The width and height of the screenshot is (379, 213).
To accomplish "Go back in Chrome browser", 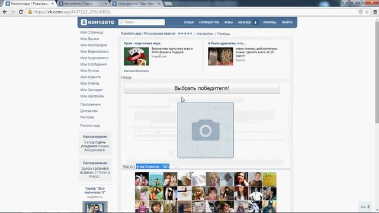I will click(x=5, y=12).
